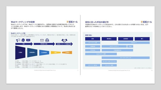Click the Webマーケティングの役割 slide title

pos(23,22)
